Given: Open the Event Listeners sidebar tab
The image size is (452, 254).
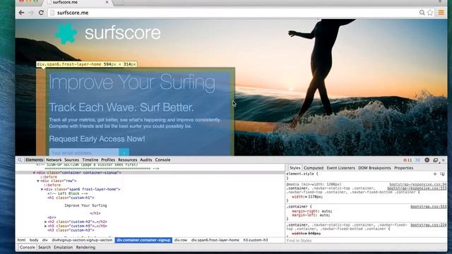Looking at the screenshot, I should click(x=340, y=168).
